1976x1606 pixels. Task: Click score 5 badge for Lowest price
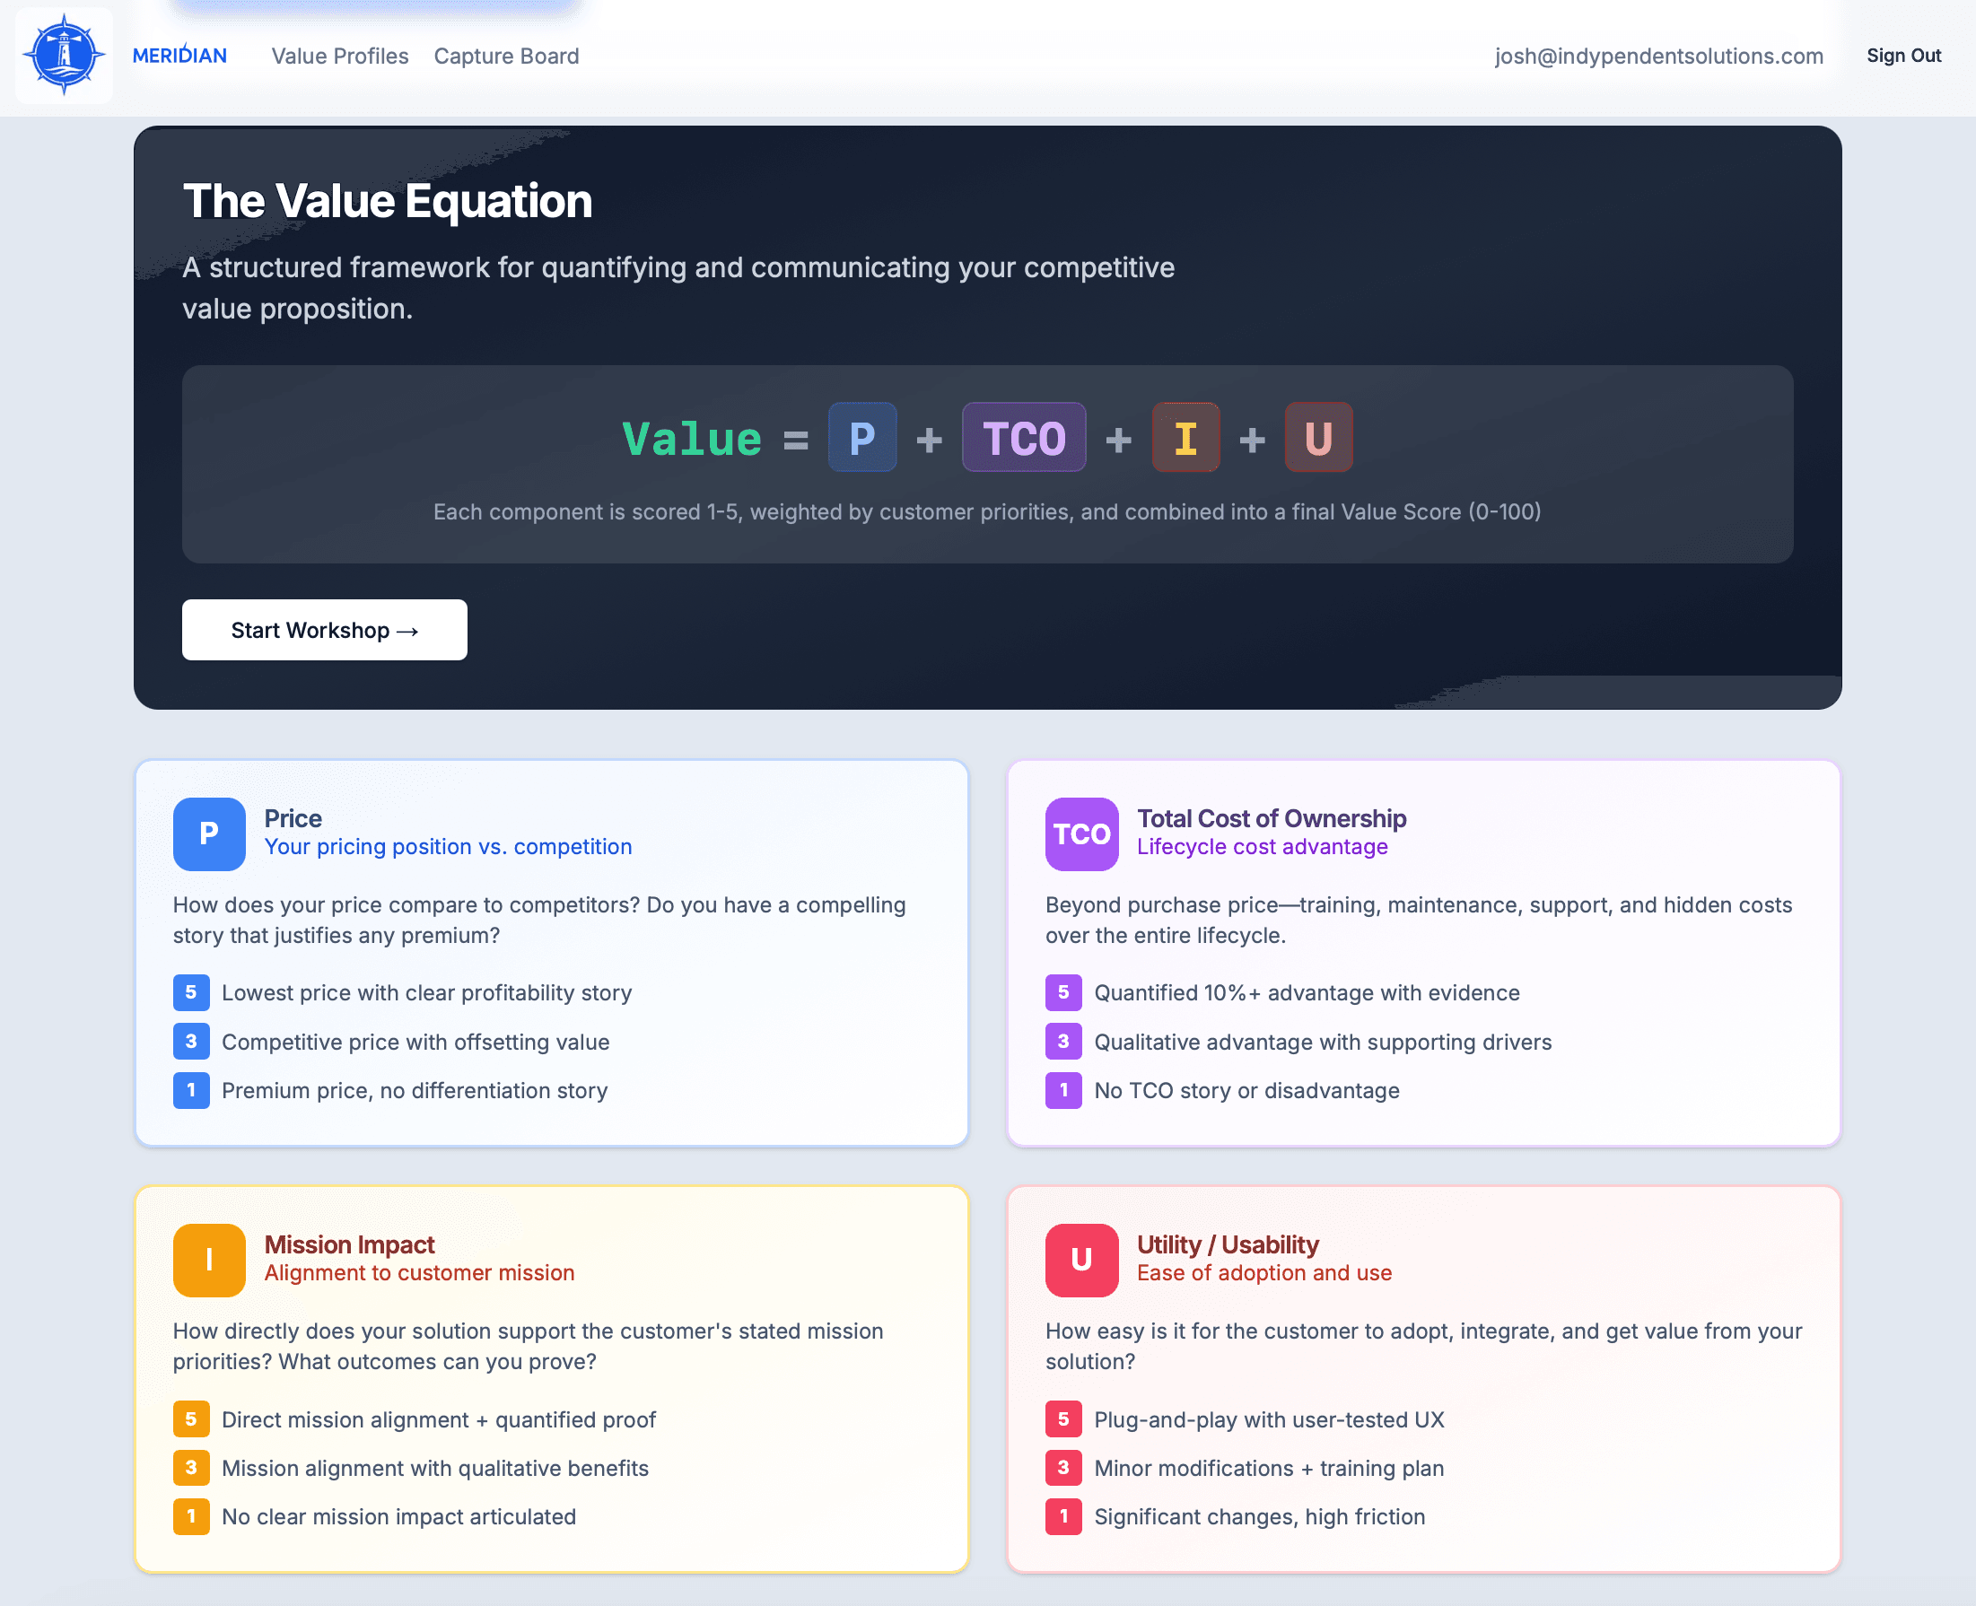click(x=190, y=992)
